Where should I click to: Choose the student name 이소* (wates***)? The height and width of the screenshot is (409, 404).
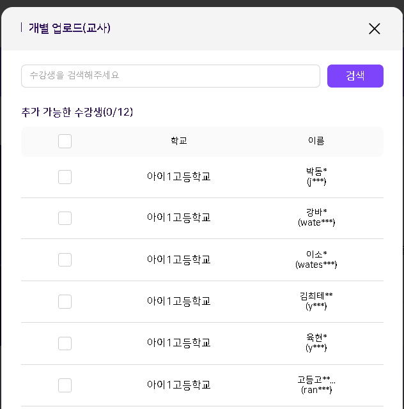click(x=316, y=259)
